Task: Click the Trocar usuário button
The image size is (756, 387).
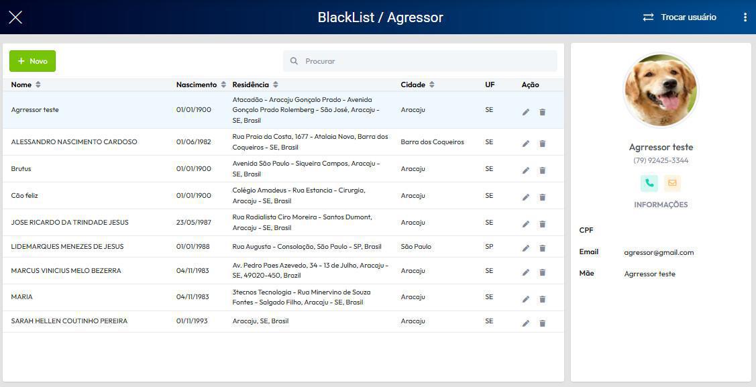Action: coord(680,17)
